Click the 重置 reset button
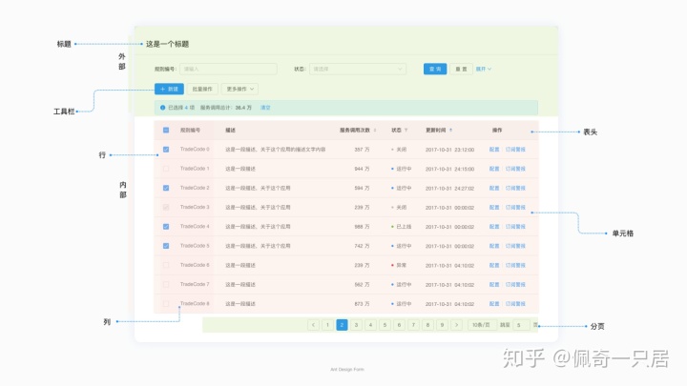Viewport: 687px width, 386px height. point(462,69)
